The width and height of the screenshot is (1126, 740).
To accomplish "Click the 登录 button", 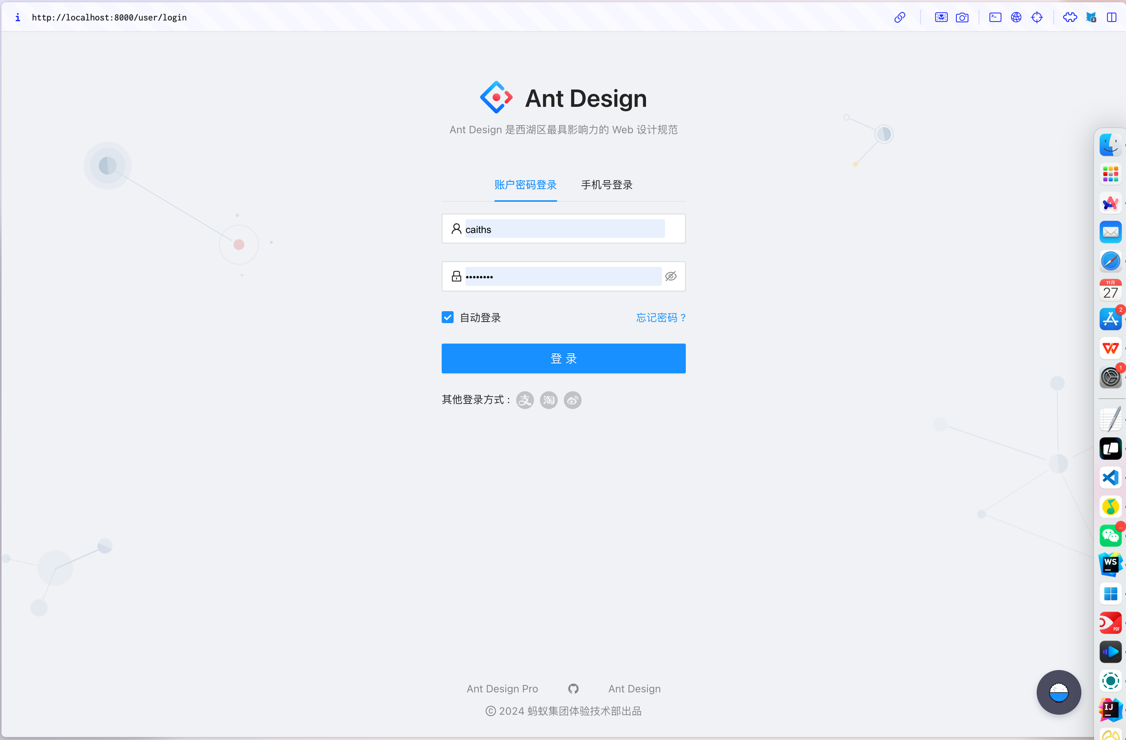I will coord(563,358).
